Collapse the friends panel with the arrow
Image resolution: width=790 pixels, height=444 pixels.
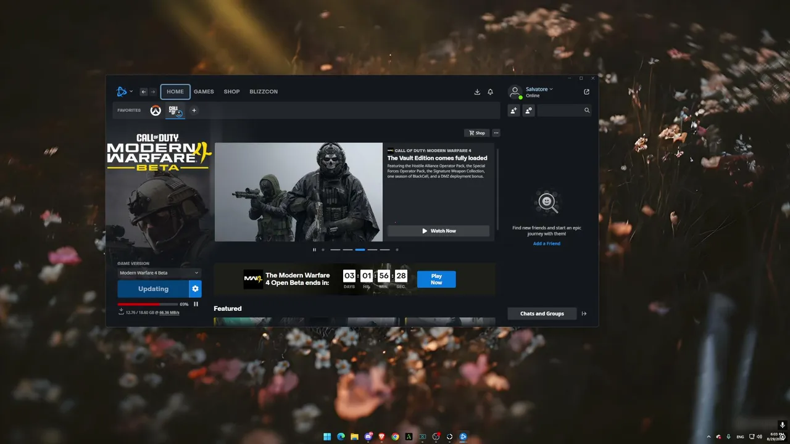tap(584, 314)
